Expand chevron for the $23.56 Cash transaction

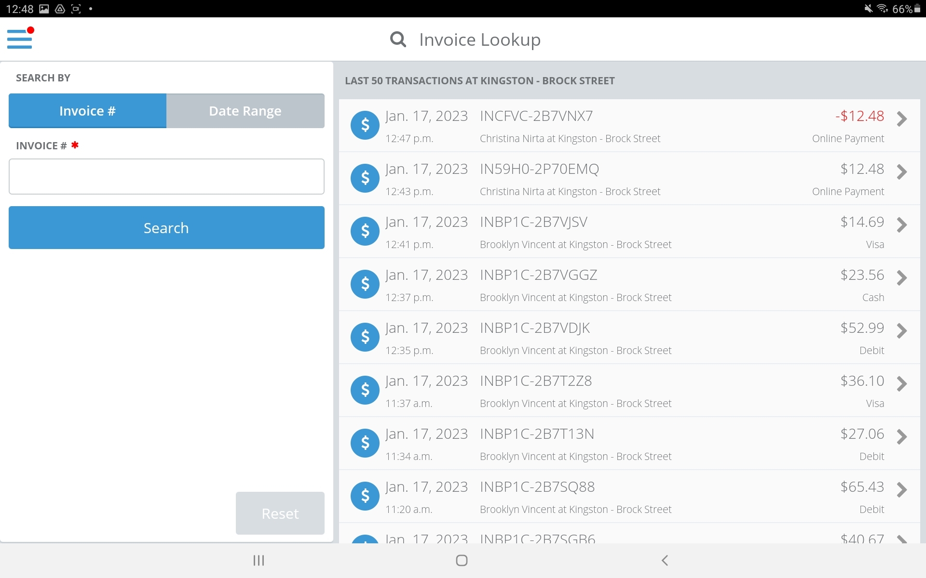[x=901, y=278]
